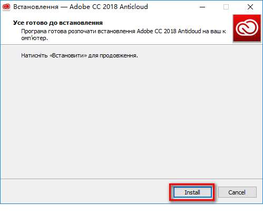Click the instruction text "Натисніть «Встановити» для продовження"
Viewport: 263px width, 214px height.
[x=80, y=55]
